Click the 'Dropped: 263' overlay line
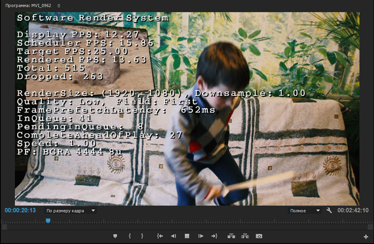374x244 pixels. point(60,77)
